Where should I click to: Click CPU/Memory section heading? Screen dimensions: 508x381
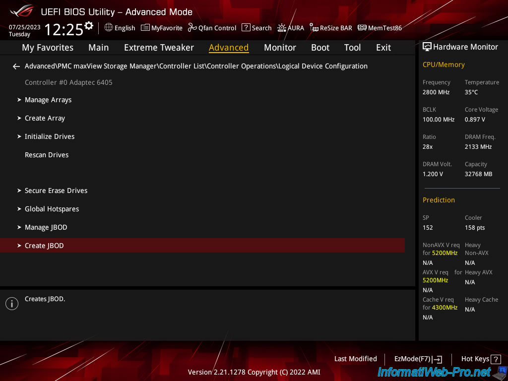coord(444,64)
